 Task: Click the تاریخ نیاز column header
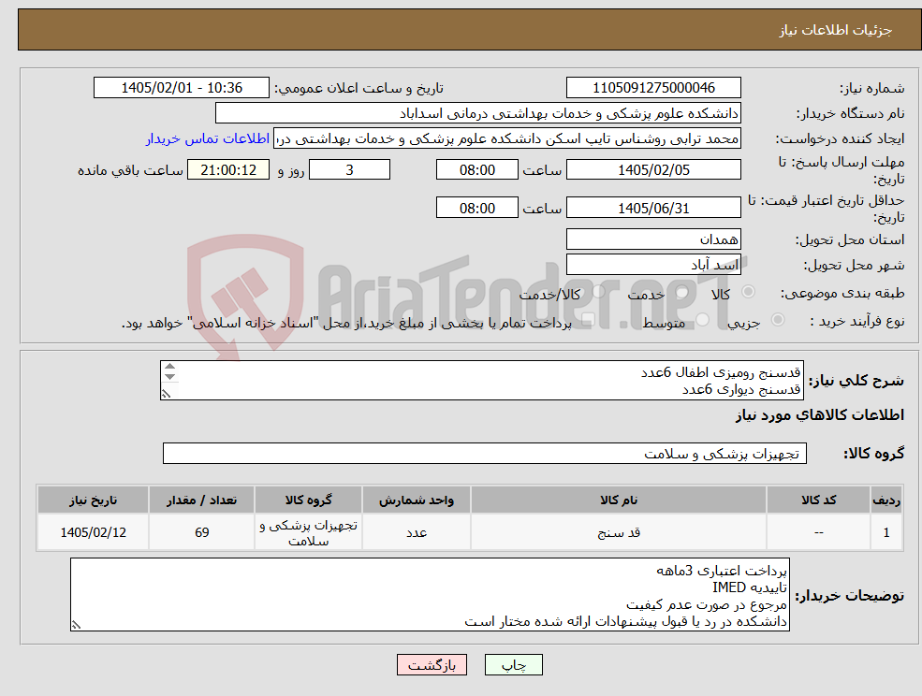pos(93,500)
